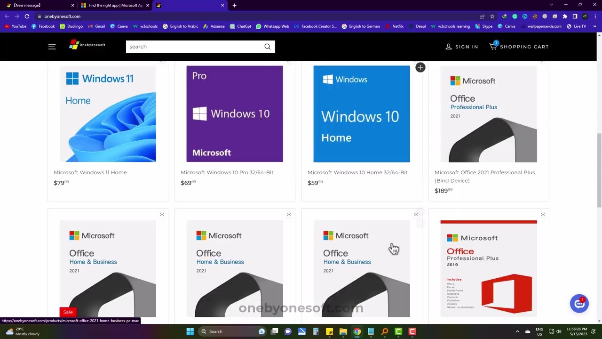The height and width of the screenshot is (339, 602).
Task: Open the wallpaperswide.com bookmark
Action: coord(541,26)
